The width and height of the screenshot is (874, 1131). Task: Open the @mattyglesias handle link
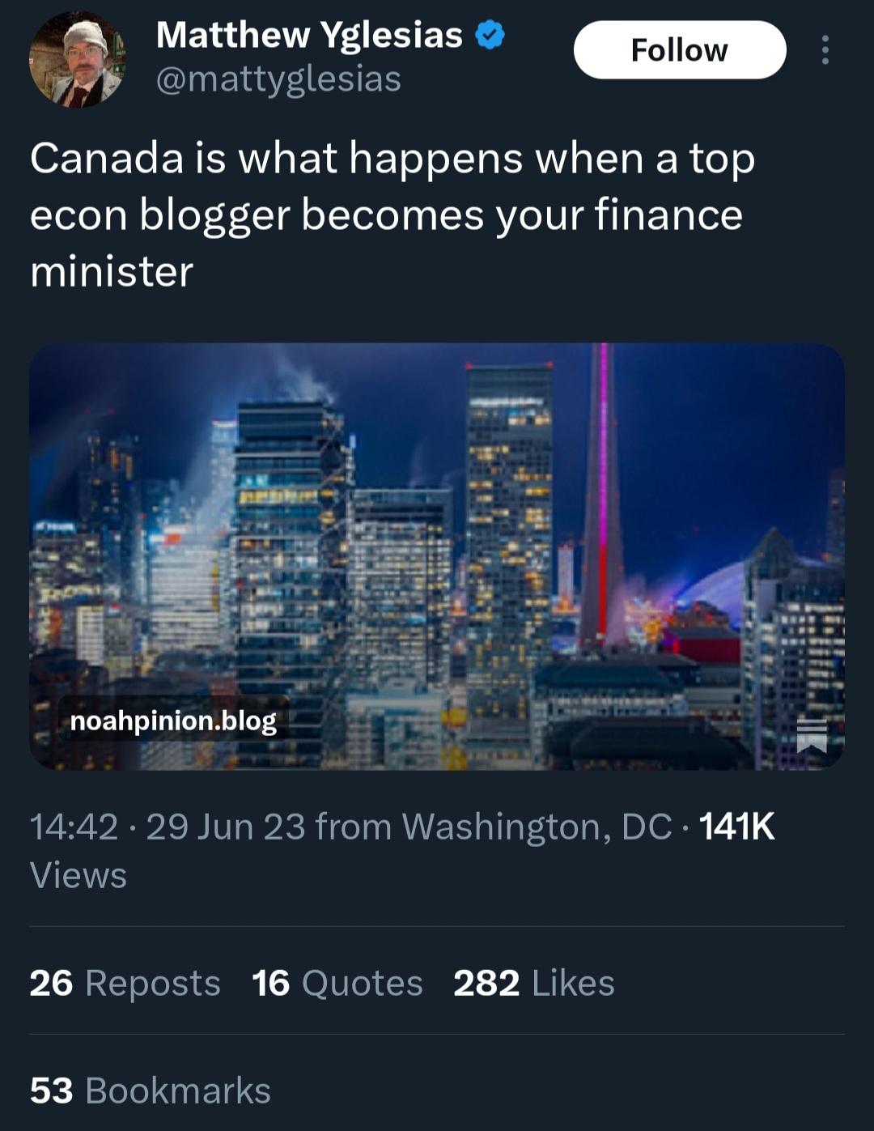pyautogui.click(x=278, y=79)
